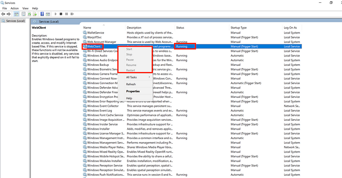Click the Windows Backup gear icon
Screen dimensions: 342x178
tap(85, 65)
